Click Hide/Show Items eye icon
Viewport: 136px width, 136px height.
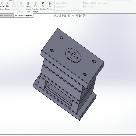coord(73,16)
